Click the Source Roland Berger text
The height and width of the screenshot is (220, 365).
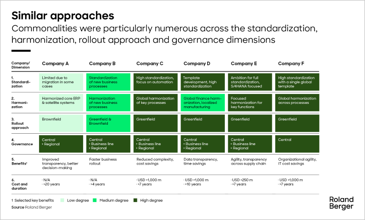click(x=31, y=207)
